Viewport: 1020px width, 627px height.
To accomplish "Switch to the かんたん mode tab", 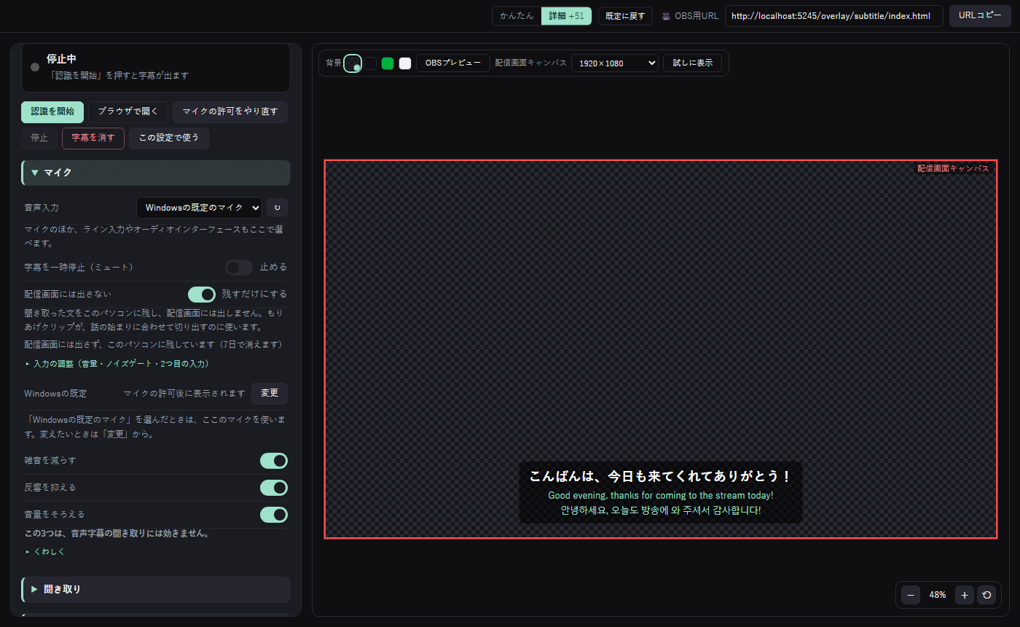I will 517,16.
